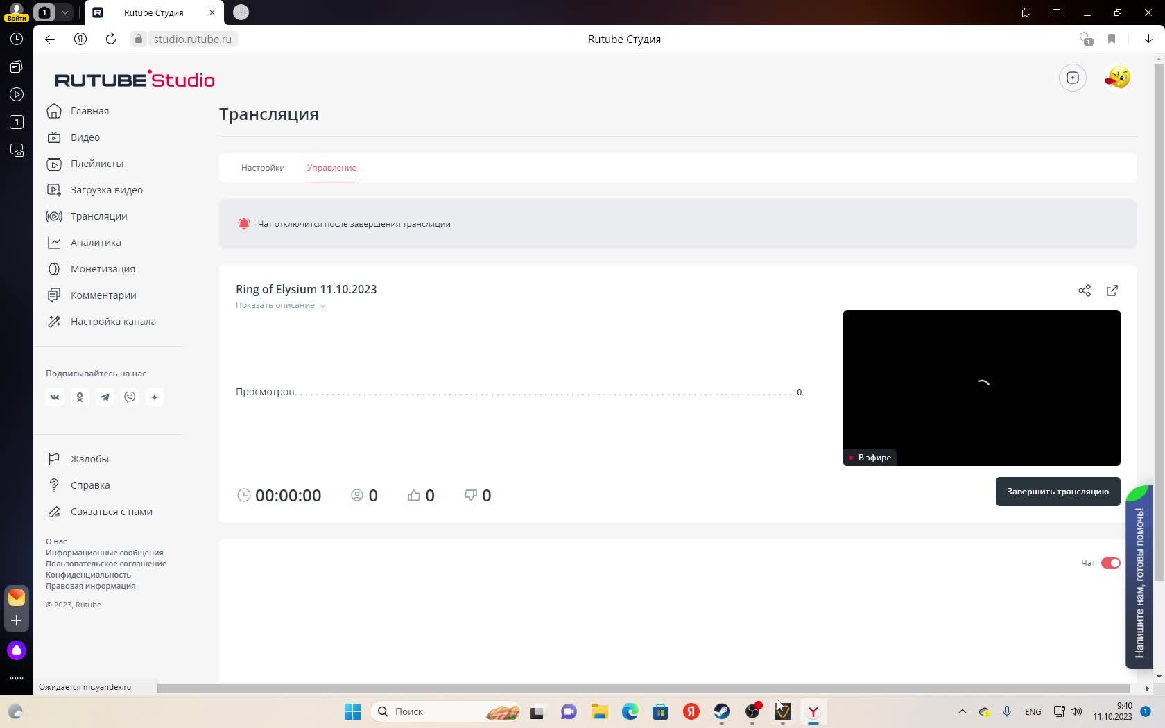Open the Viber social link icon

(130, 397)
